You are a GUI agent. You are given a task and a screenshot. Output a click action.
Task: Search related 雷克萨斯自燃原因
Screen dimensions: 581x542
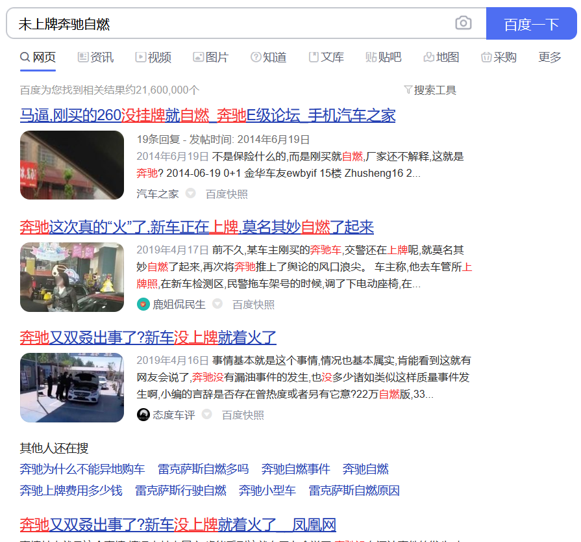[x=354, y=491]
